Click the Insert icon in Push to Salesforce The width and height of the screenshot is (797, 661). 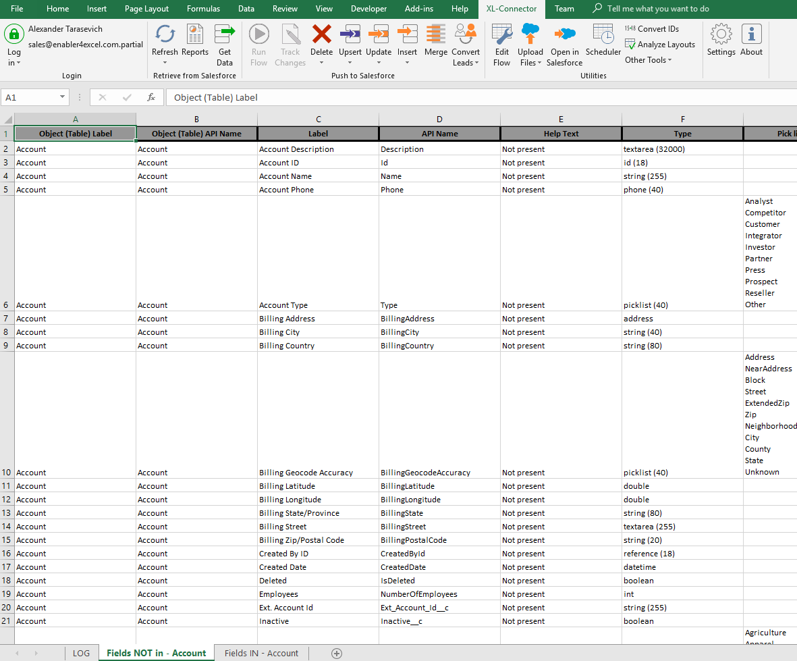pyautogui.click(x=407, y=34)
